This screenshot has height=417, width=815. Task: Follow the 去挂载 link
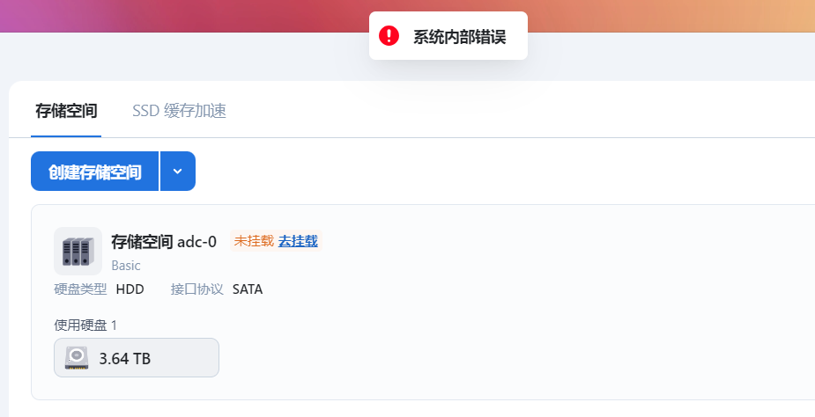coord(298,241)
